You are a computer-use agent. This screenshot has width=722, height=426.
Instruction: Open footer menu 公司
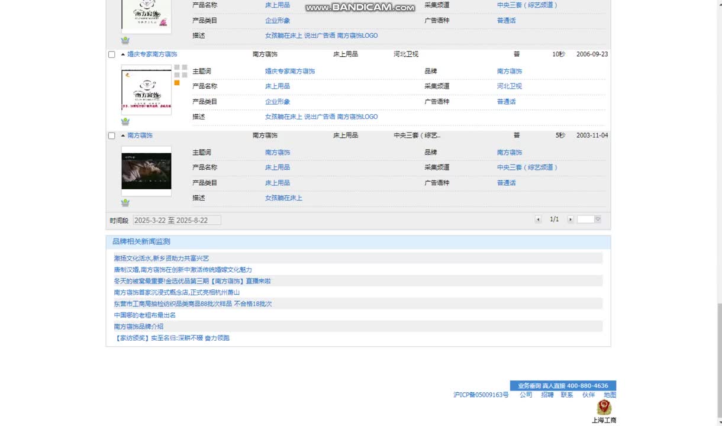[x=526, y=395]
